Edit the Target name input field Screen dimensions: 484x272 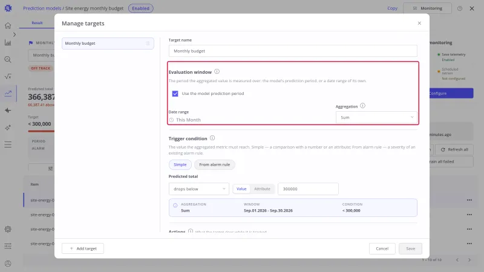(293, 51)
